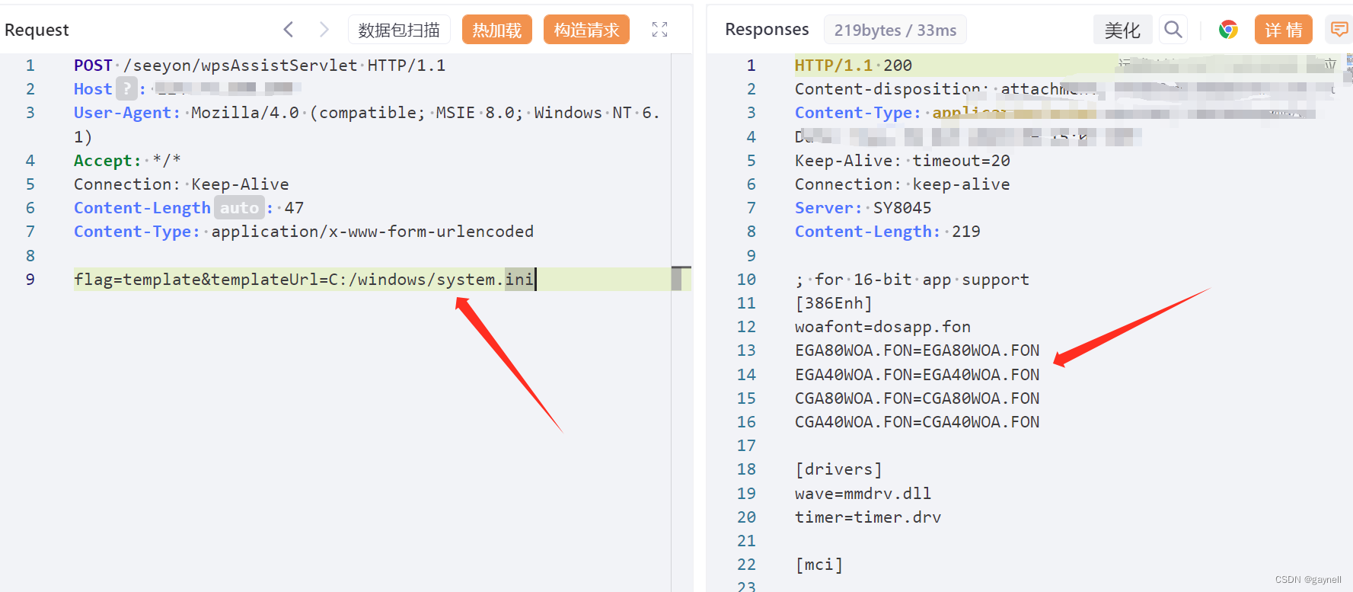Open the response in the Chrome browser
This screenshot has width=1353, height=592.
[1227, 30]
